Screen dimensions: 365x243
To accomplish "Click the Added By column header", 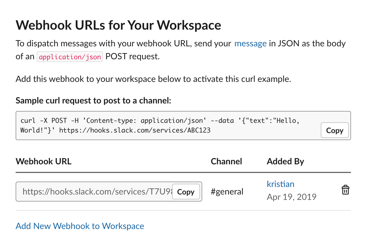I will 285,161.
